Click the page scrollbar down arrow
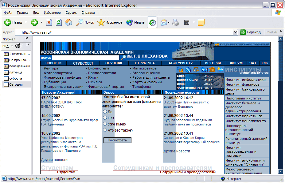Screen dimensions: 285x183 click(x=280, y=171)
